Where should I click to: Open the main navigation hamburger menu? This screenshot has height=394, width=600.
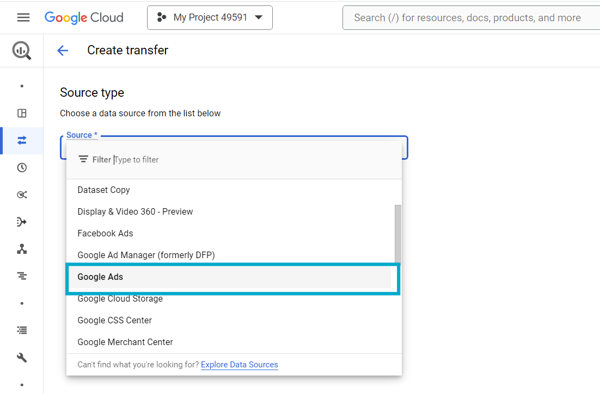point(23,17)
